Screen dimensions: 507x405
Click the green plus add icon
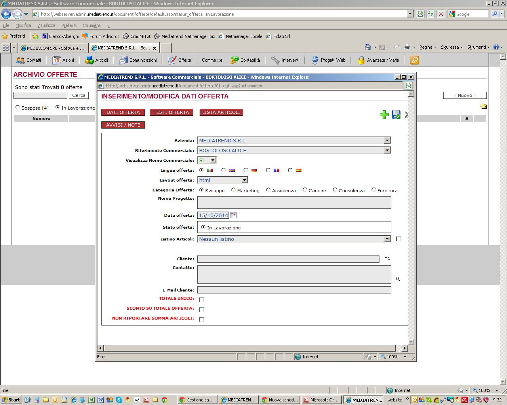pos(384,115)
